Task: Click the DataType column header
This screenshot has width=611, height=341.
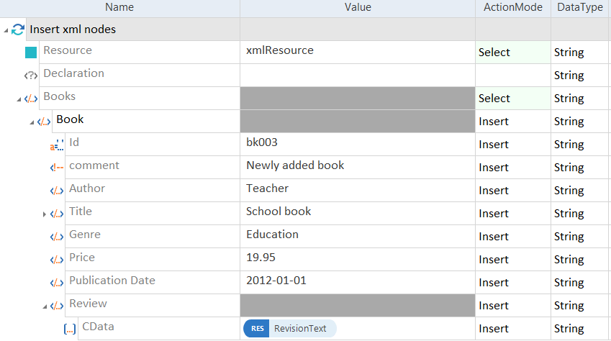Action: pos(580,7)
